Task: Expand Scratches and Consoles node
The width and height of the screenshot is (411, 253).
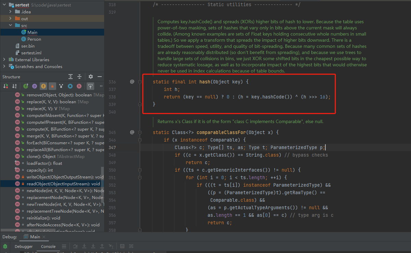Action: point(4,66)
